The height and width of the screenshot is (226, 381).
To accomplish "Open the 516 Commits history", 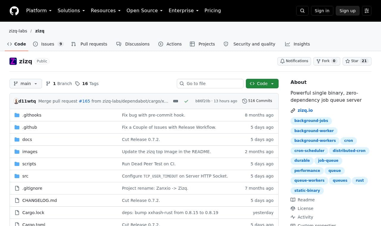I will (257, 101).
